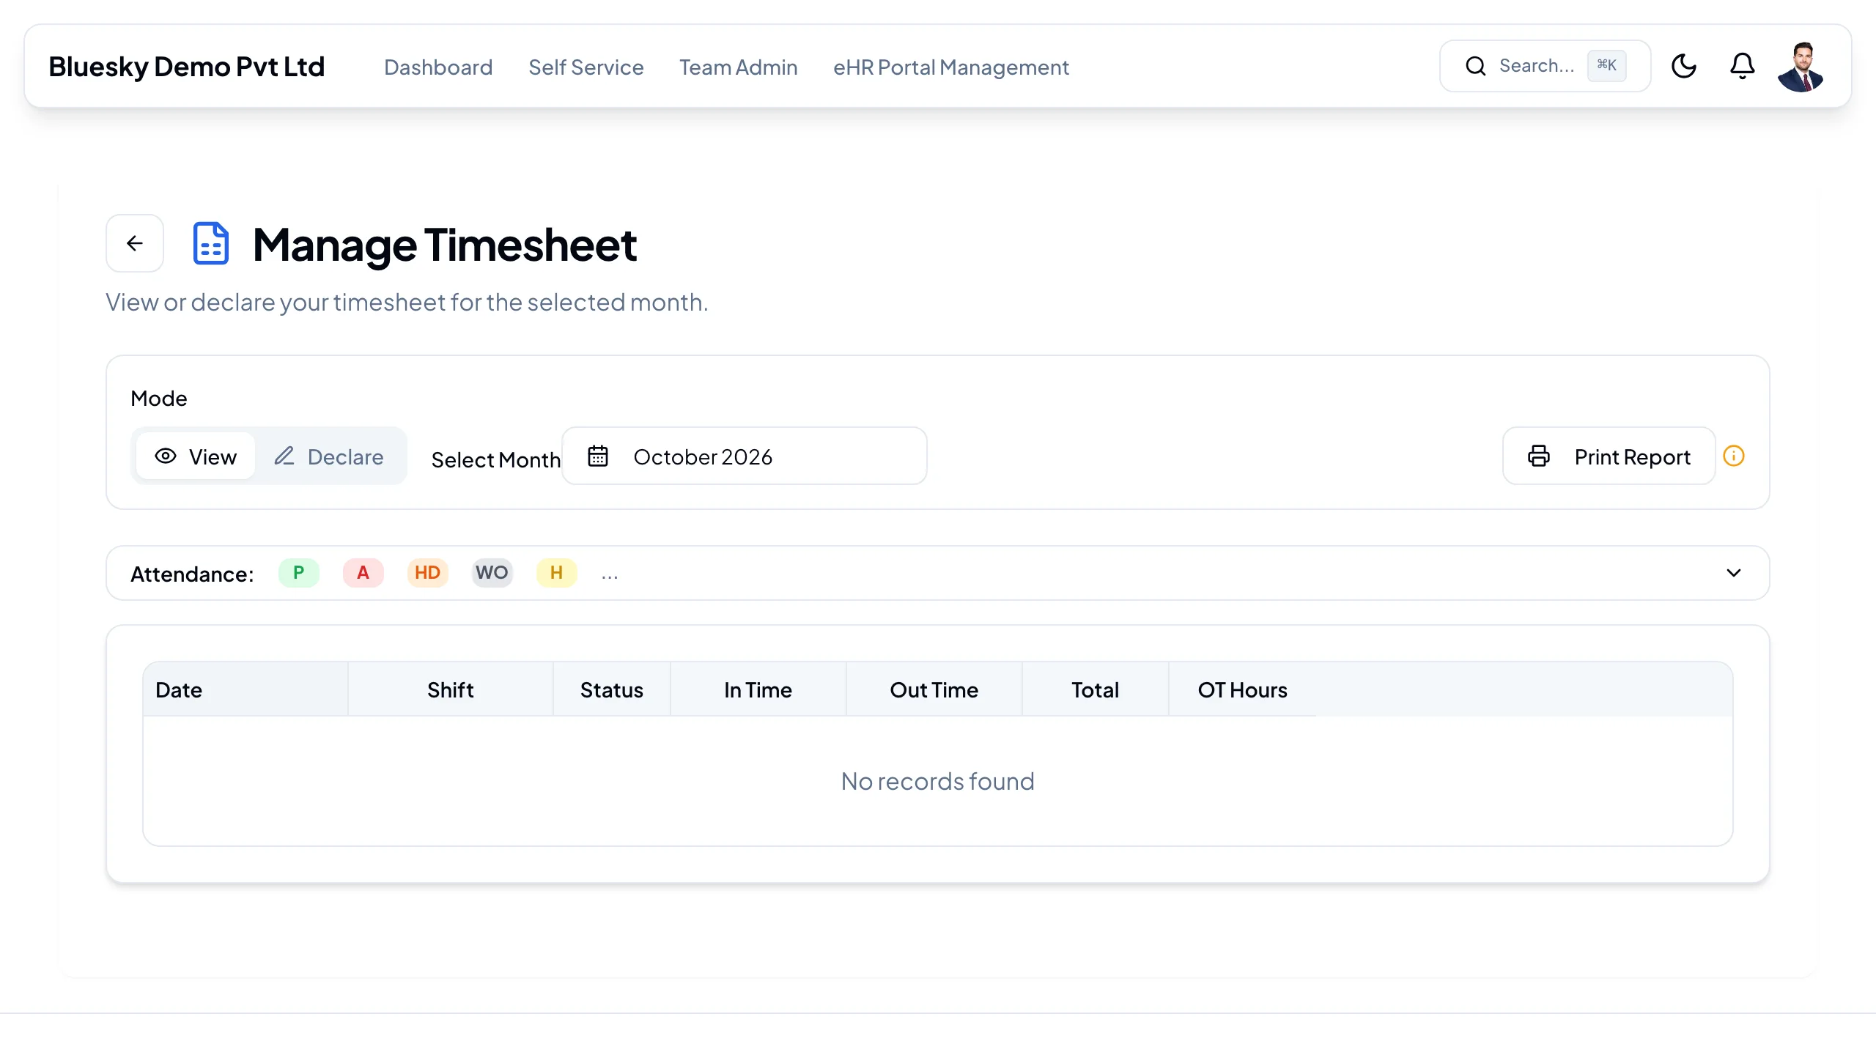This screenshot has height=1055, width=1876.
Task: Click the green P attendance badge
Action: click(299, 573)
